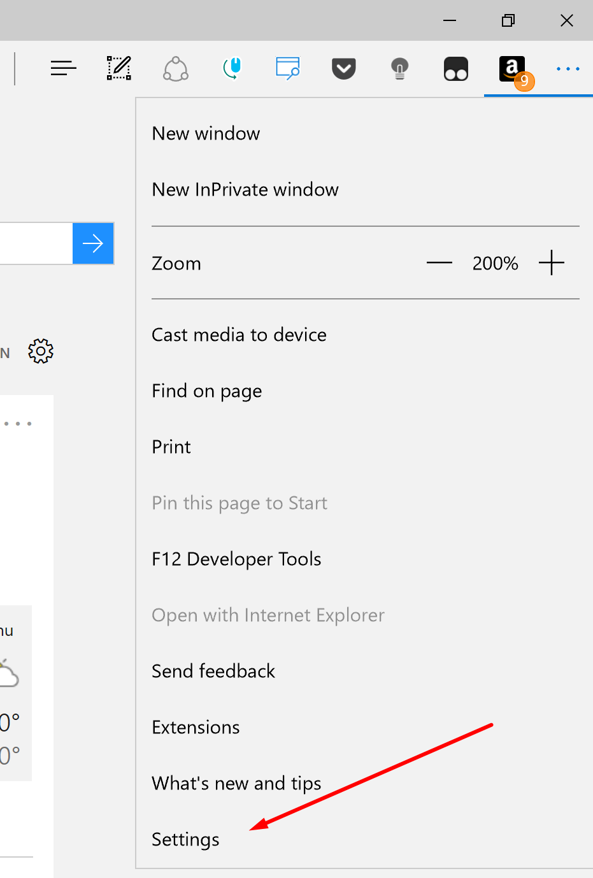Open Find on page
This screenshot has height=878, width=593.
(x=206, y=391)
